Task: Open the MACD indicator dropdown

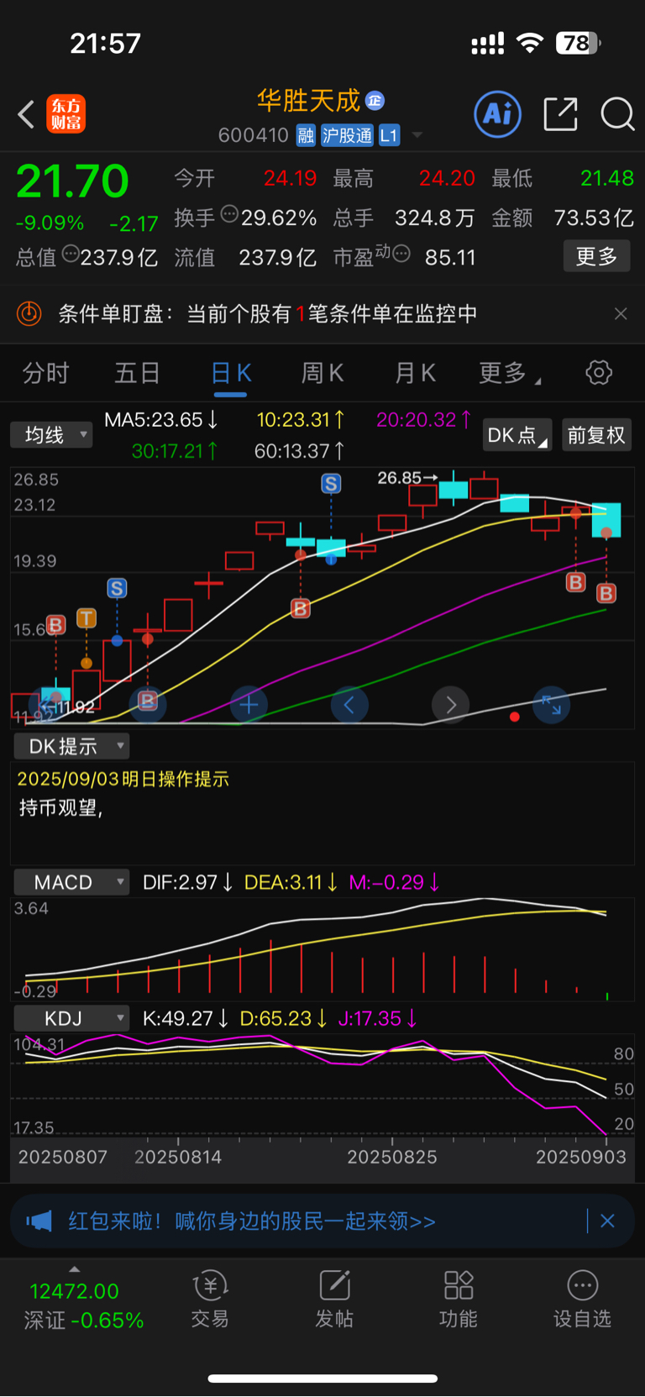Action: [x=71, y=882]
